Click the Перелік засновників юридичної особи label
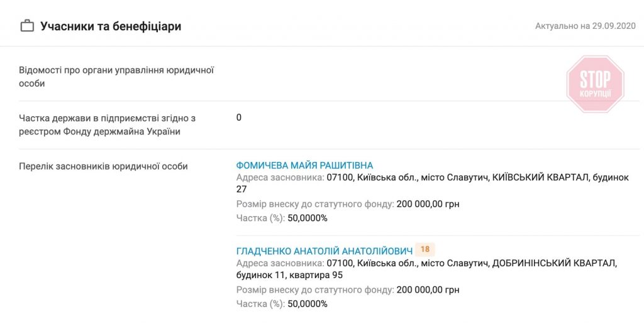 click(103, 166)
